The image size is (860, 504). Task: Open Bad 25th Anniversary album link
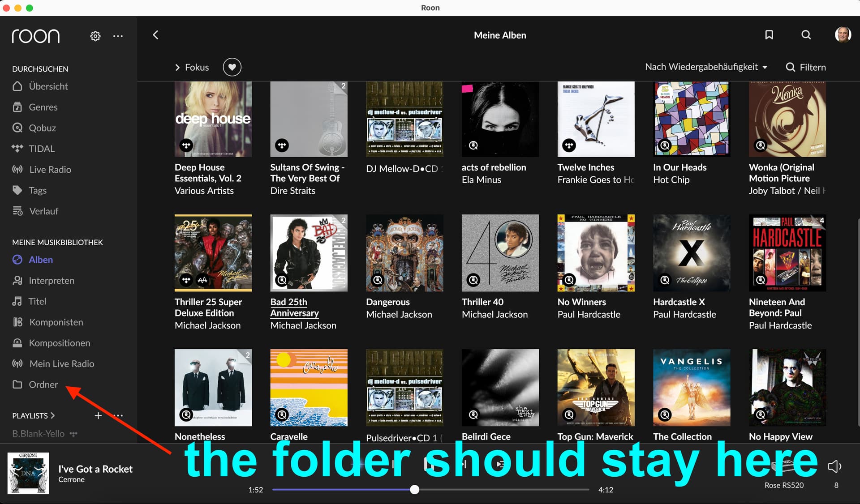pyautogui.click(x=295, y=308)
